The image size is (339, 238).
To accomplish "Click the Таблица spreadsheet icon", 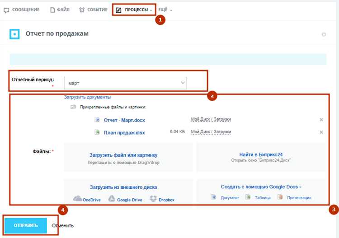I will (x=248, y=197).
